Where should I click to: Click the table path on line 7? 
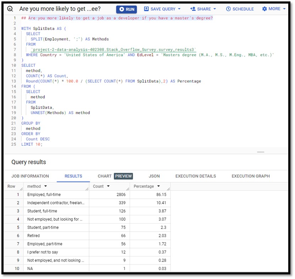pos(113,50)
